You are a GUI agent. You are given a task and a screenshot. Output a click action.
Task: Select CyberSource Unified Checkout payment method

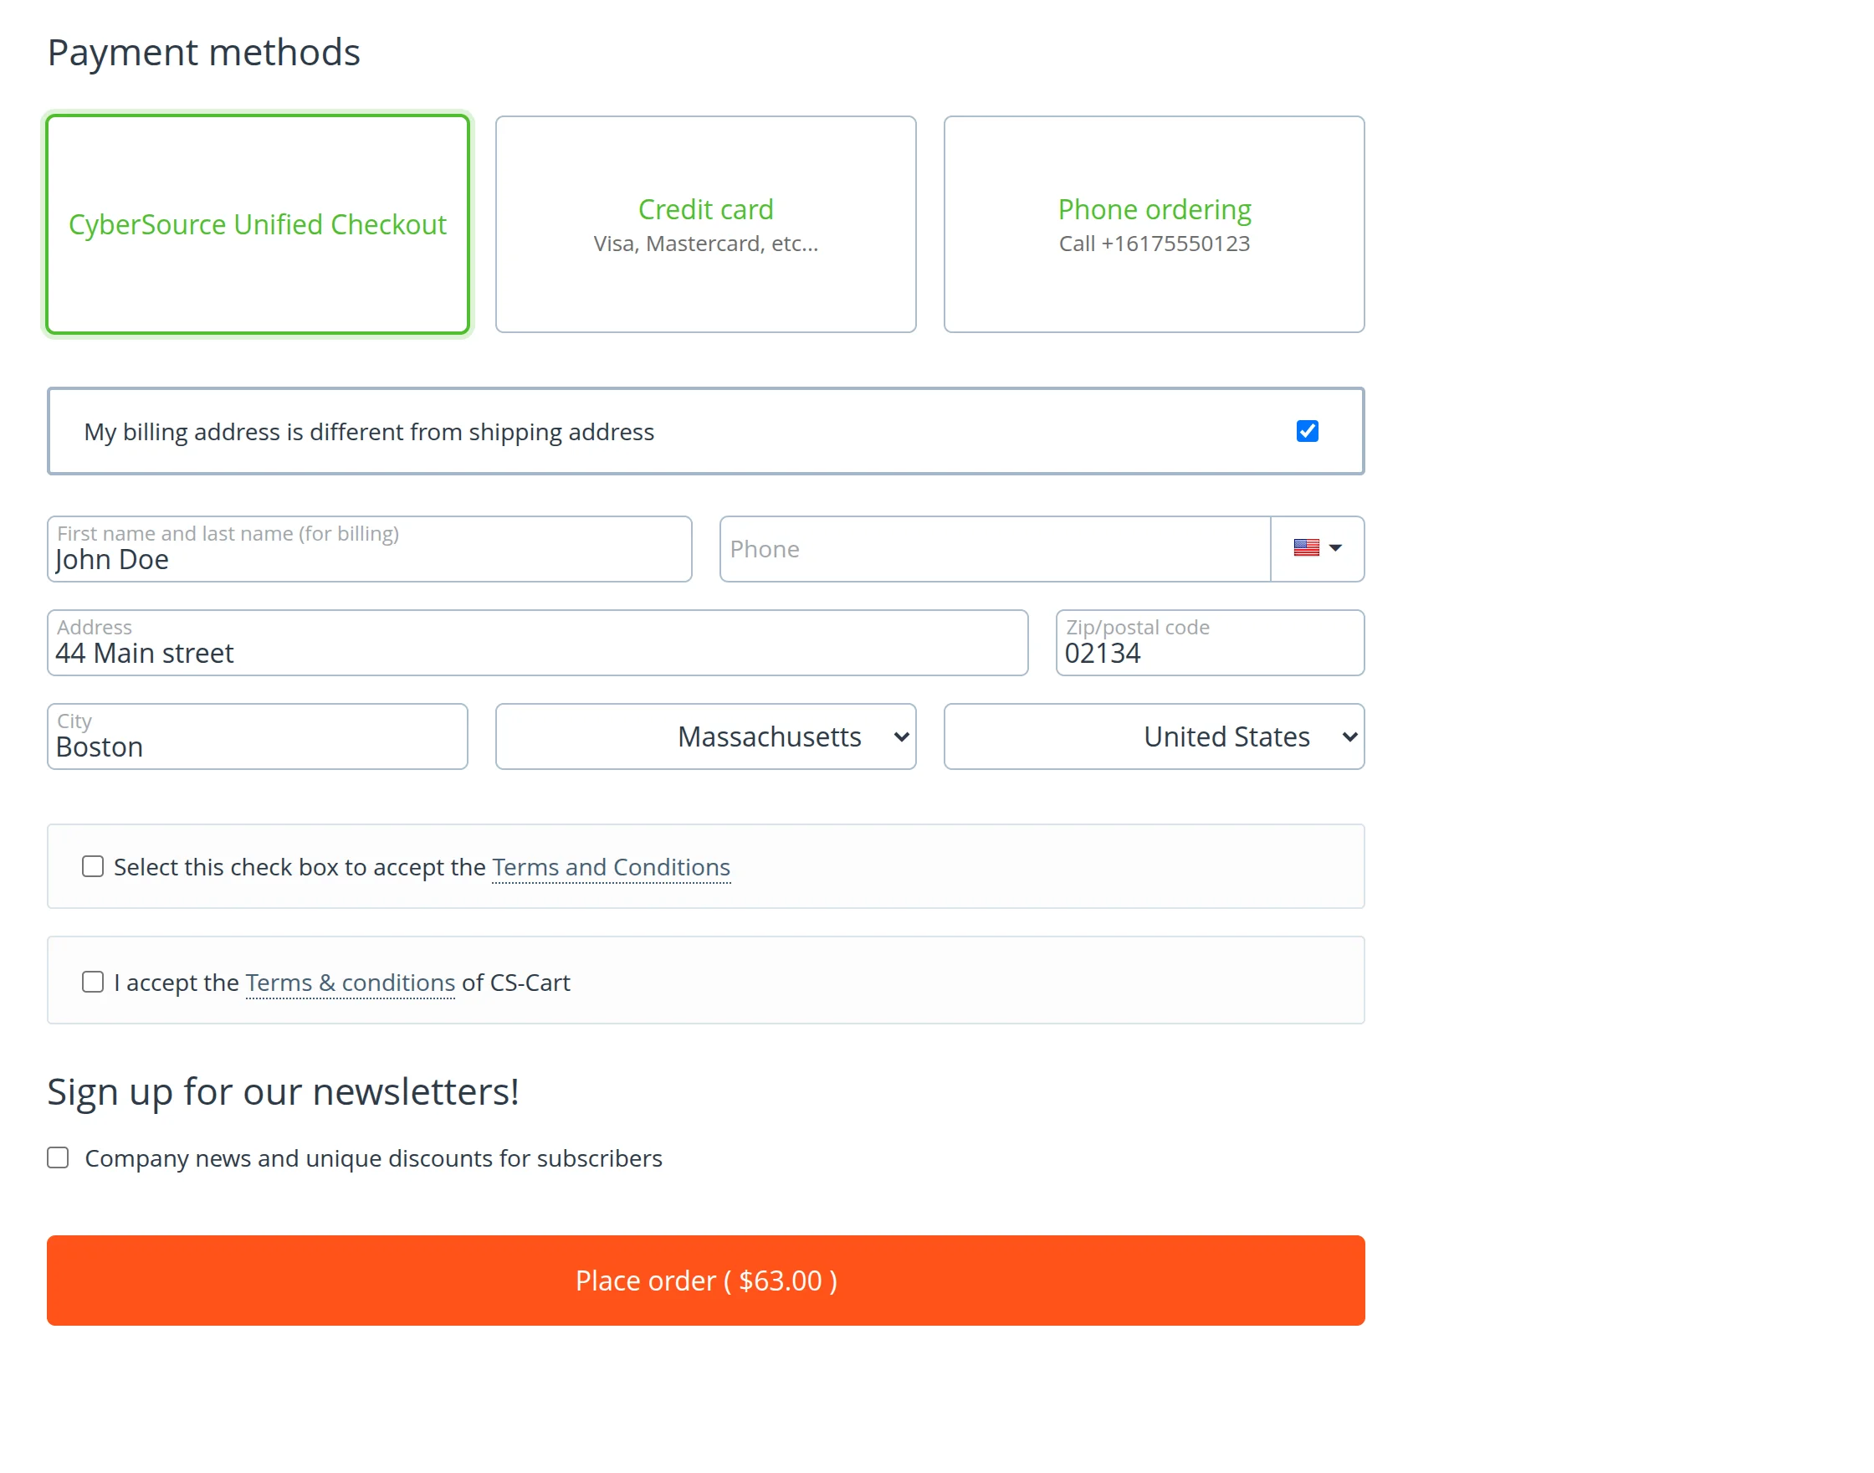[x=257, y=224]
